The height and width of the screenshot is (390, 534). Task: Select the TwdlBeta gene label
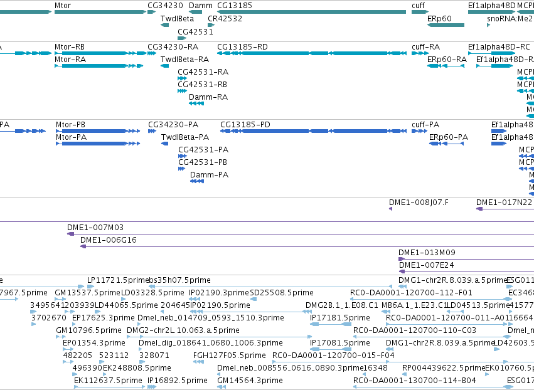coord(177,18)
